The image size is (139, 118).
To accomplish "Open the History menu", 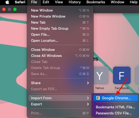I will 75,2.
